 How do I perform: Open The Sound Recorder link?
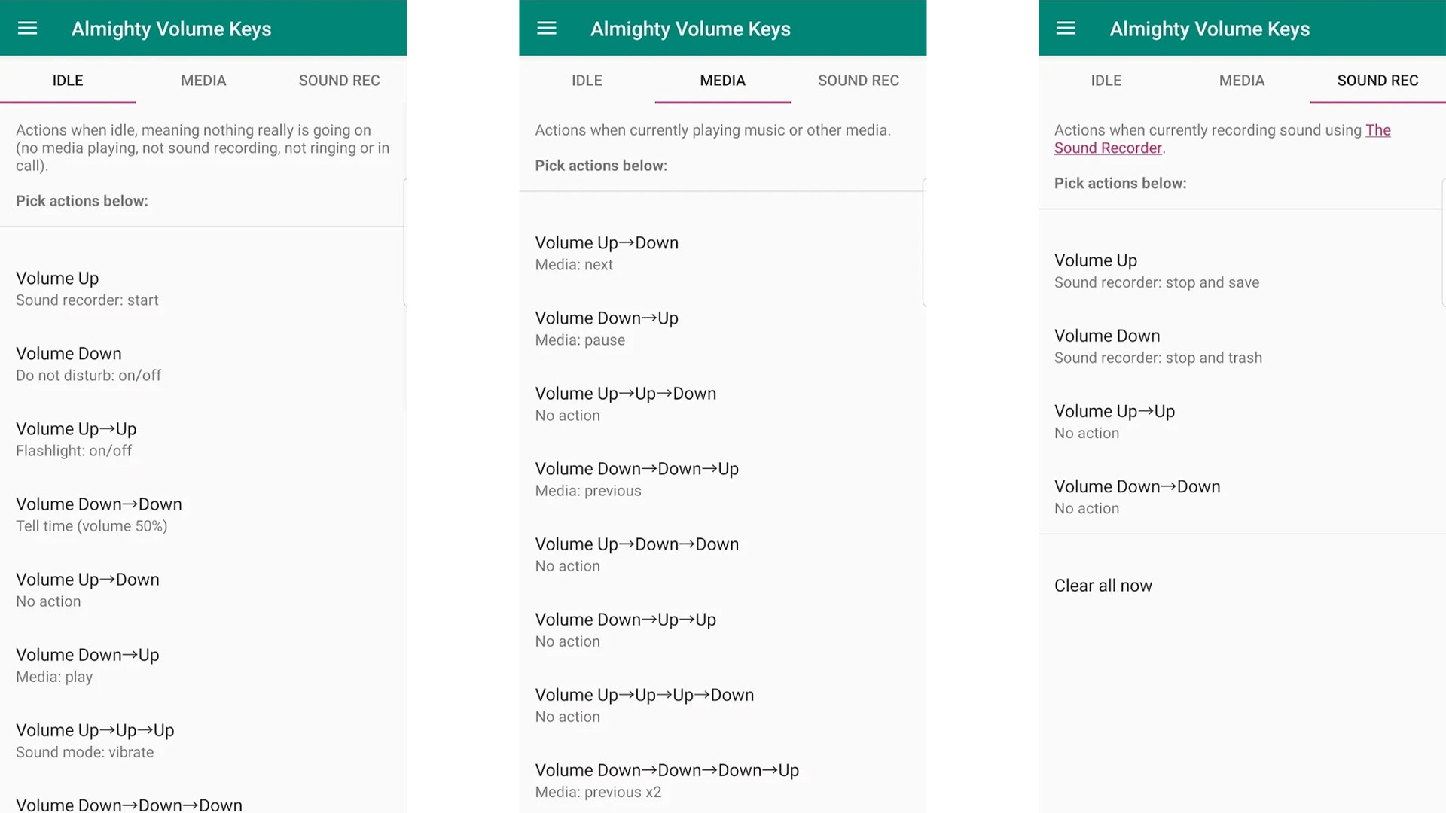[x=1108, y=148]
